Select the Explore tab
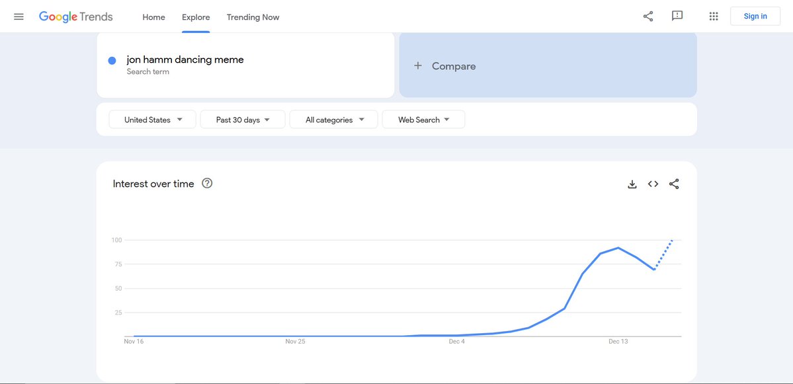Image resolution: width=793 pixels, height=384 pixels. (x=196, y=17)
